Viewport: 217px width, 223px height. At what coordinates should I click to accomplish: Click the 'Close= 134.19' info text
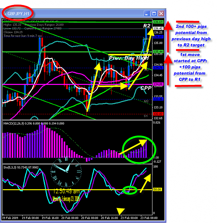coord(13,32)
